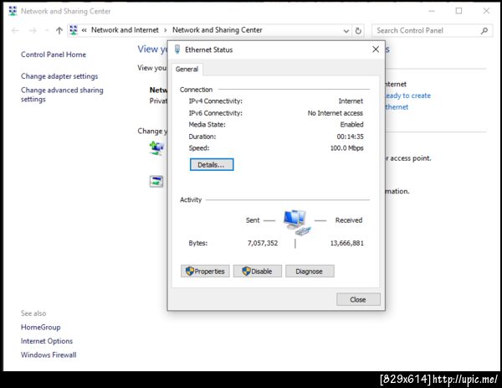Viewport: 502px width, 388px height.
Task: Click the sent bytes value 7,057,352
Action: pyautogui.click(x=263, y=243)
